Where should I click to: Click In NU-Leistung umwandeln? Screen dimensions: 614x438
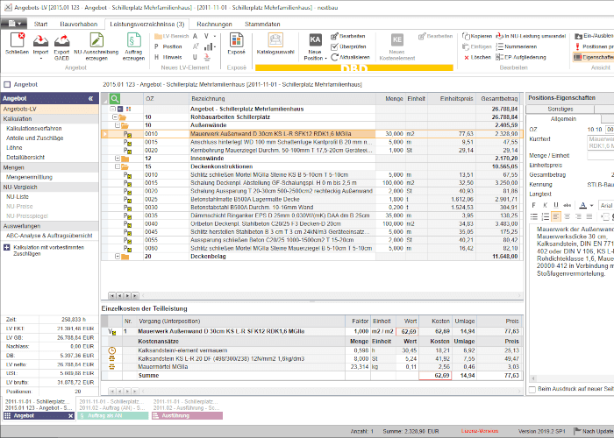[x=531, y=36]
